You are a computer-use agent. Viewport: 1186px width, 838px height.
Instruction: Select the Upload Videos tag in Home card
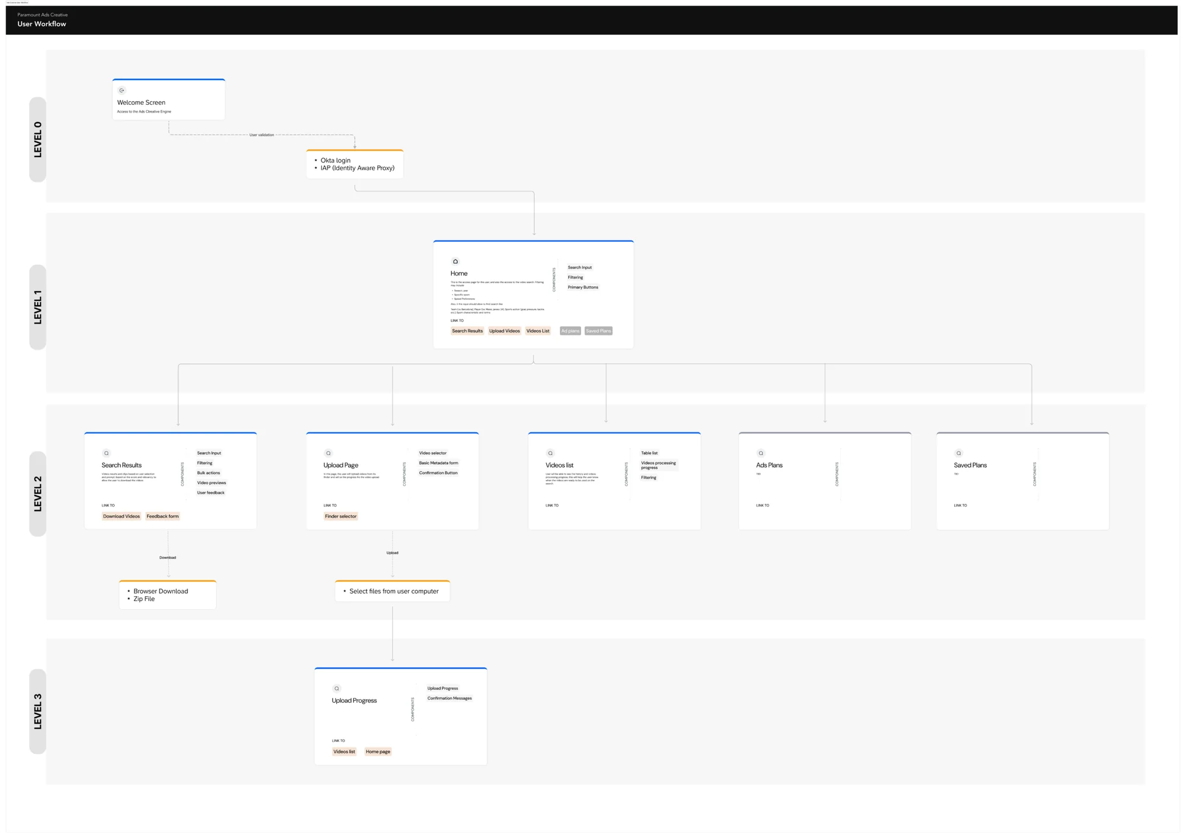505,331
